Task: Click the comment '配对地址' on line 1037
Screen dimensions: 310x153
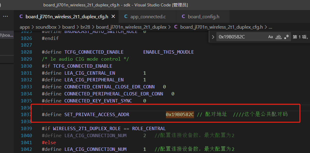Action: pos(216,115)
